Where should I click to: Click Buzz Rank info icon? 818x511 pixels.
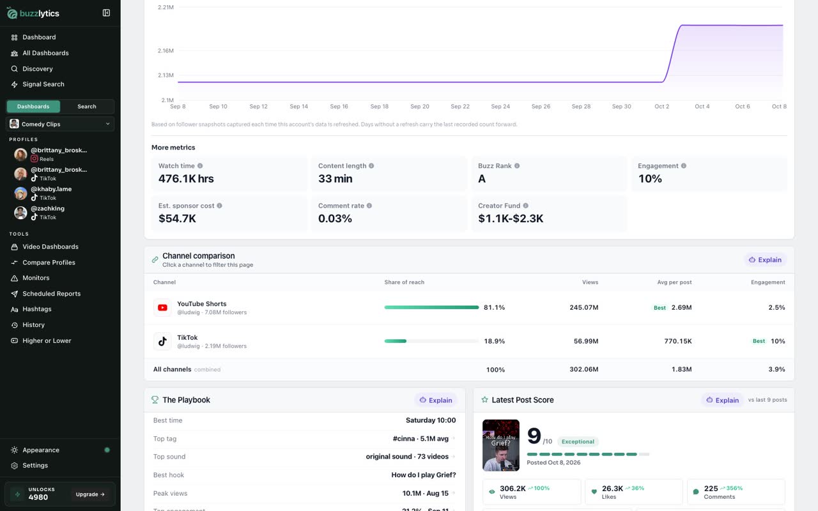pos(517,166)
